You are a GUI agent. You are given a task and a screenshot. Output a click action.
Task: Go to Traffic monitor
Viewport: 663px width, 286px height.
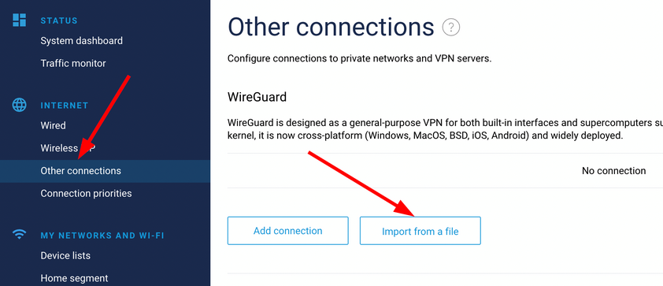pos(73,64)
